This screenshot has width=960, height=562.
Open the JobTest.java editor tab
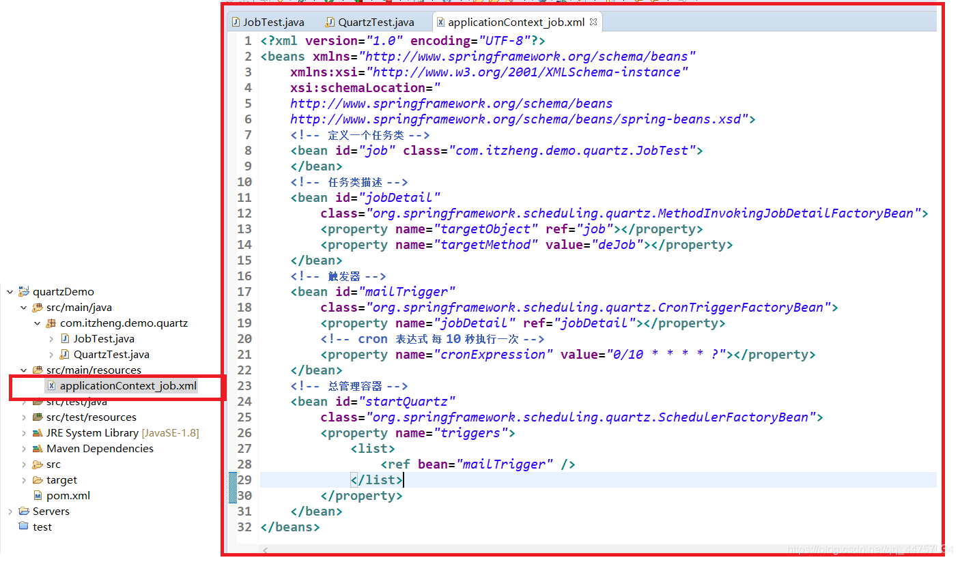tap(268, 22)
